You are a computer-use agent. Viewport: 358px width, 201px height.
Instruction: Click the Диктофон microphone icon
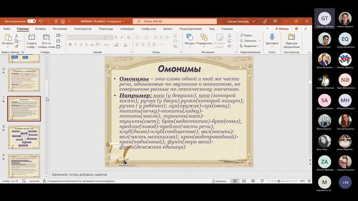point(272,37)
